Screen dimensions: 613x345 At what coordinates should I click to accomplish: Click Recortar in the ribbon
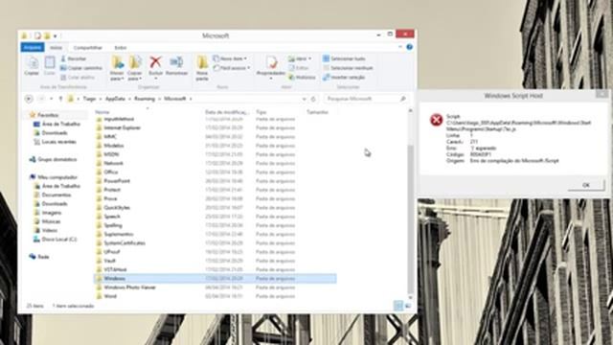coord(74,58)
